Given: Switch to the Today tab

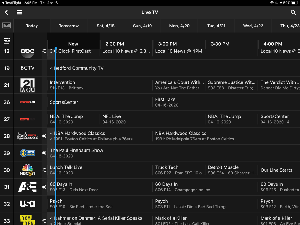Looking at the screenshot, I should (32, 26).
